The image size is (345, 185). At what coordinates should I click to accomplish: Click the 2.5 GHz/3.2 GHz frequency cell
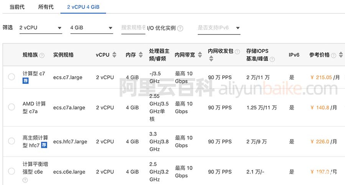[x=159, y=172]
